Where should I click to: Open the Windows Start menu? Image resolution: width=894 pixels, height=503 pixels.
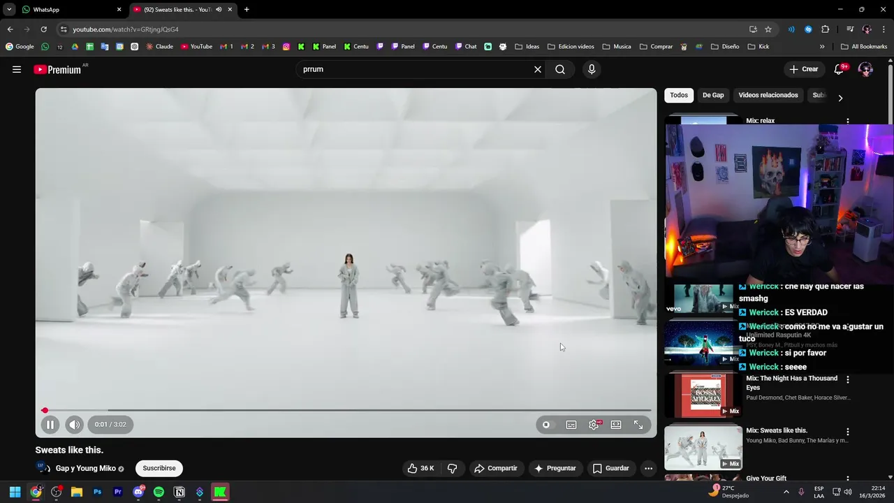[15, 492]
